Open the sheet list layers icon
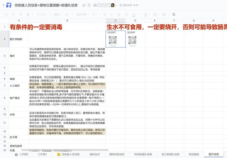 (x=16, y=155)
